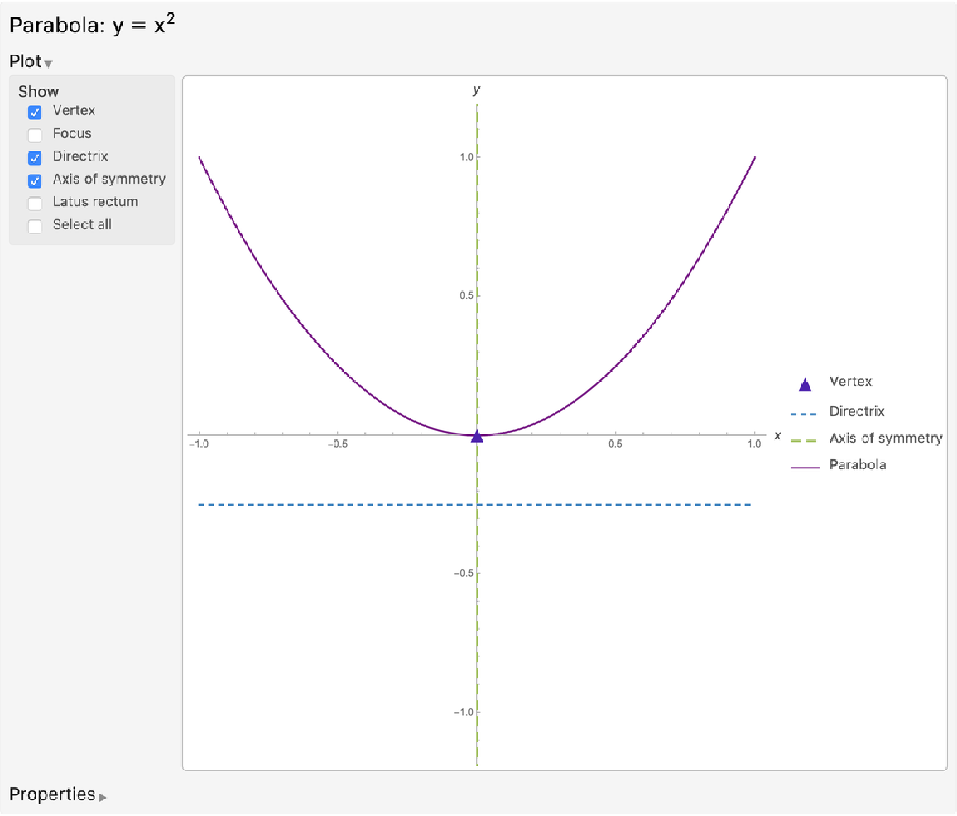Click the Vertex triangle icon in legend
This screenshot has width=957, height=816.
click(x=804, y=384)
